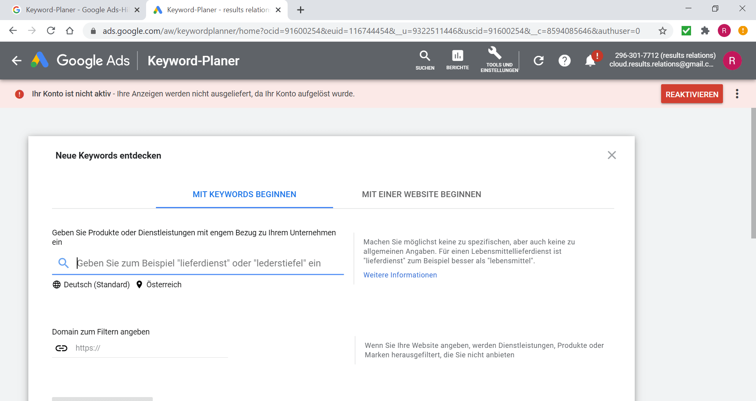Image resolution: width=756 pixels, height=401 pixels.
Task: Open the Chrome profile avatar R
Action: [x=724, y=31]
